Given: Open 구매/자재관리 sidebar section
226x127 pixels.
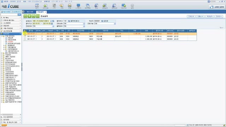Looking at the screenshot, I should pos(11,28).
